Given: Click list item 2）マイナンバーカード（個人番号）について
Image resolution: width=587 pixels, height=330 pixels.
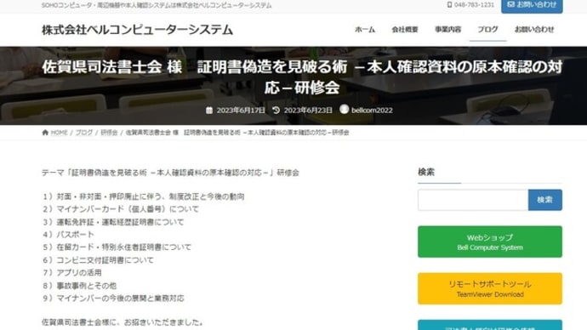Looking at the screenshot, I should pos(120,209).
